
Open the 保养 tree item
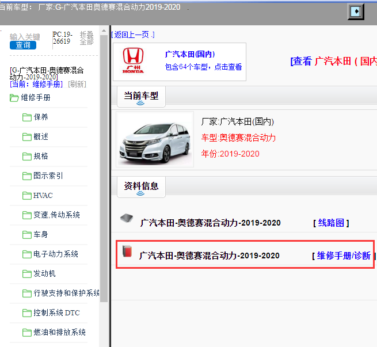41,117
